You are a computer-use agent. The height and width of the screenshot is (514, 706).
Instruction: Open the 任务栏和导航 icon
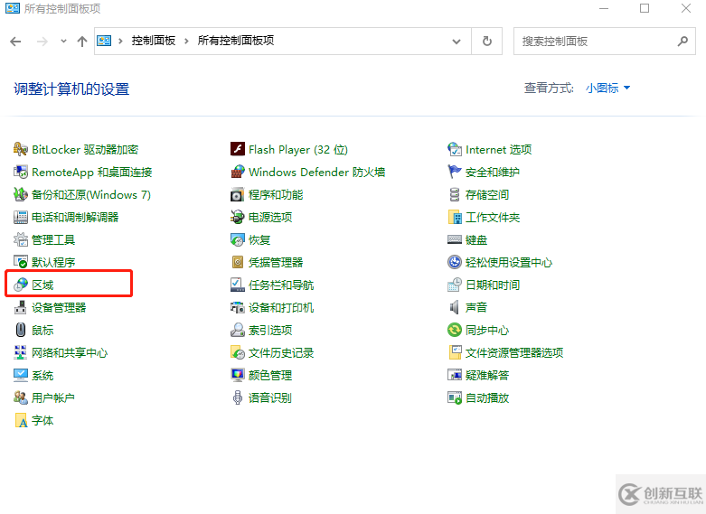[237, 285]
